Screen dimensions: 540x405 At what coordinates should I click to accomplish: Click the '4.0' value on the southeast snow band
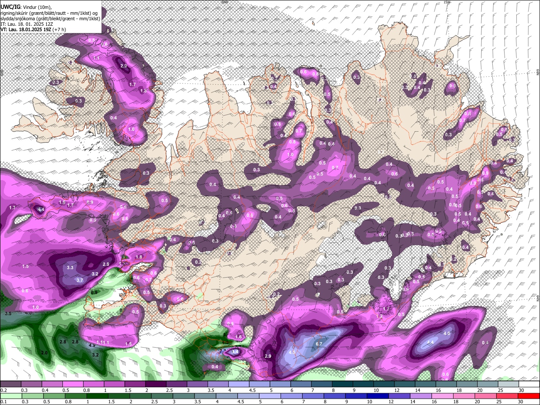(x=447, y=333)
